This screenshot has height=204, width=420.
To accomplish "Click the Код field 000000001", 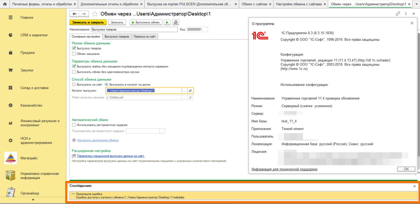I will 197,30.
